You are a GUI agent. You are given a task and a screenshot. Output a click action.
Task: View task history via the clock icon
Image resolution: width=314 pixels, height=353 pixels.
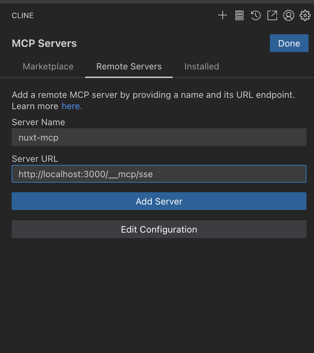256,15
